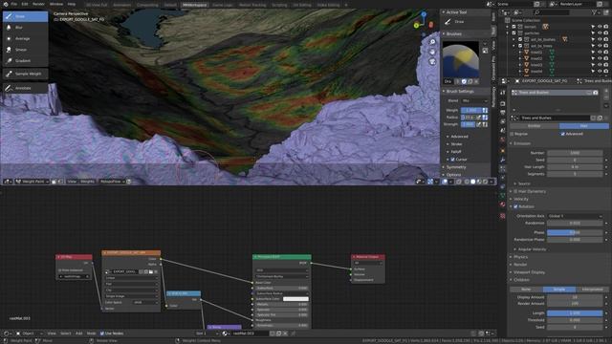Select the Smear brush tool
The image size is (612, 344).
click(x=26, y=50)
